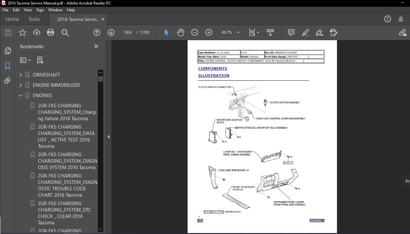
Task: Show page thumbnails panel
Action: [7, 51]
